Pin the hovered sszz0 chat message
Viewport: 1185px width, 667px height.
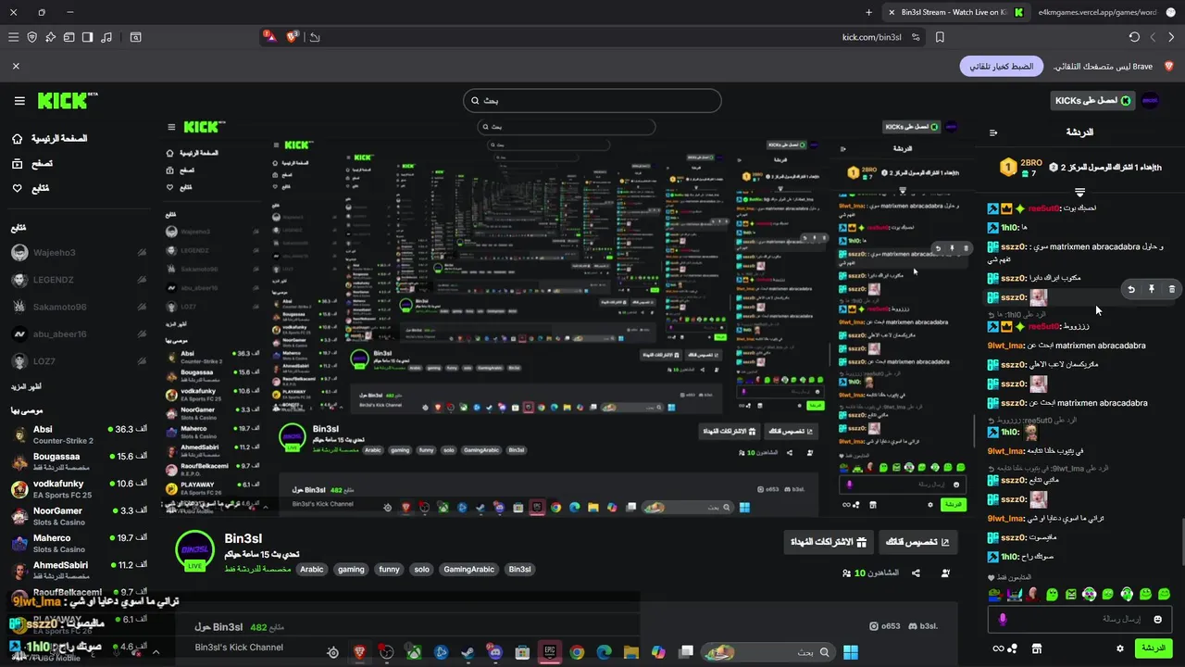1152,289
